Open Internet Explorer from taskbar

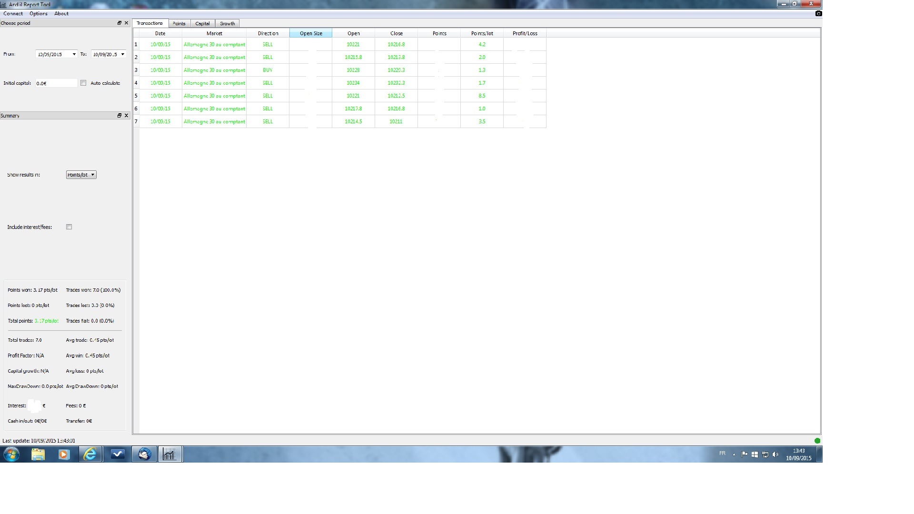point(90,455)
